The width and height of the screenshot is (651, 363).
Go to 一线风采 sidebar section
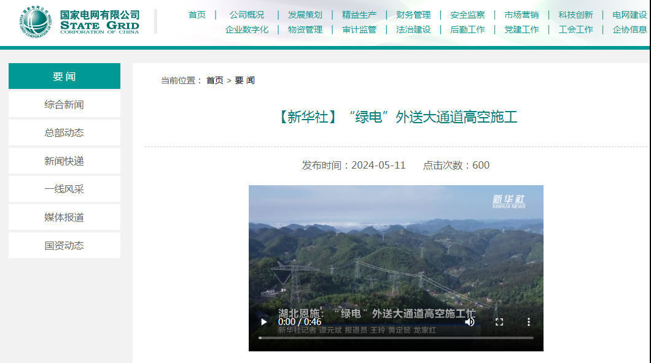click(64, 189)
